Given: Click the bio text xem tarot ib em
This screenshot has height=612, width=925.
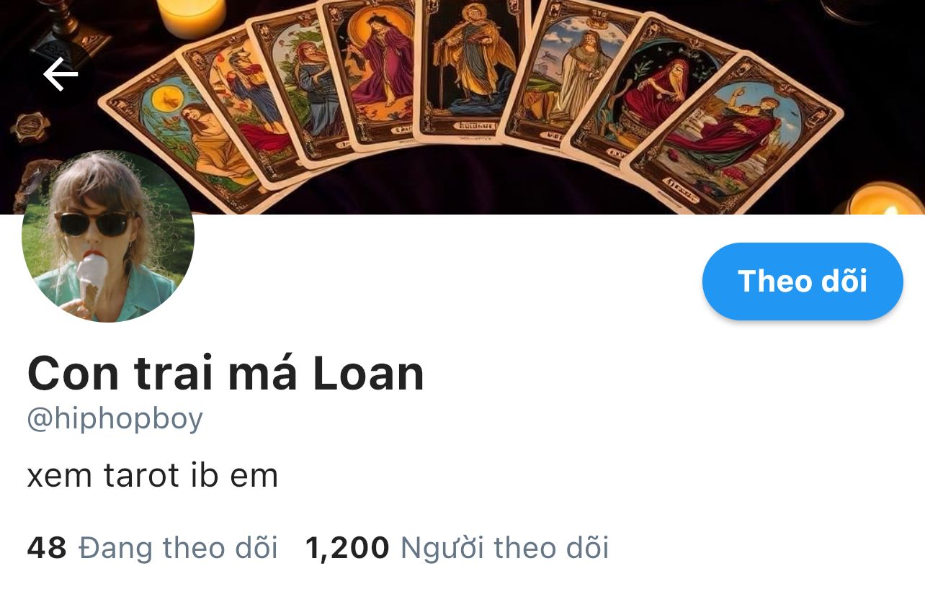Looking at the screenshot, I should pos(153,475).
